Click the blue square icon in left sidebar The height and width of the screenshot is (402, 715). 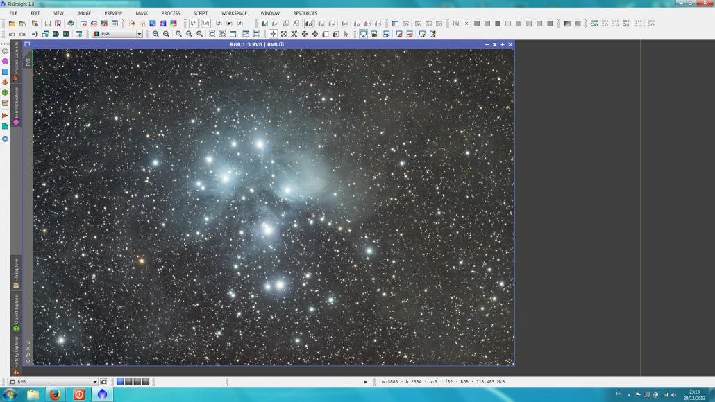(x=5, y=72)
